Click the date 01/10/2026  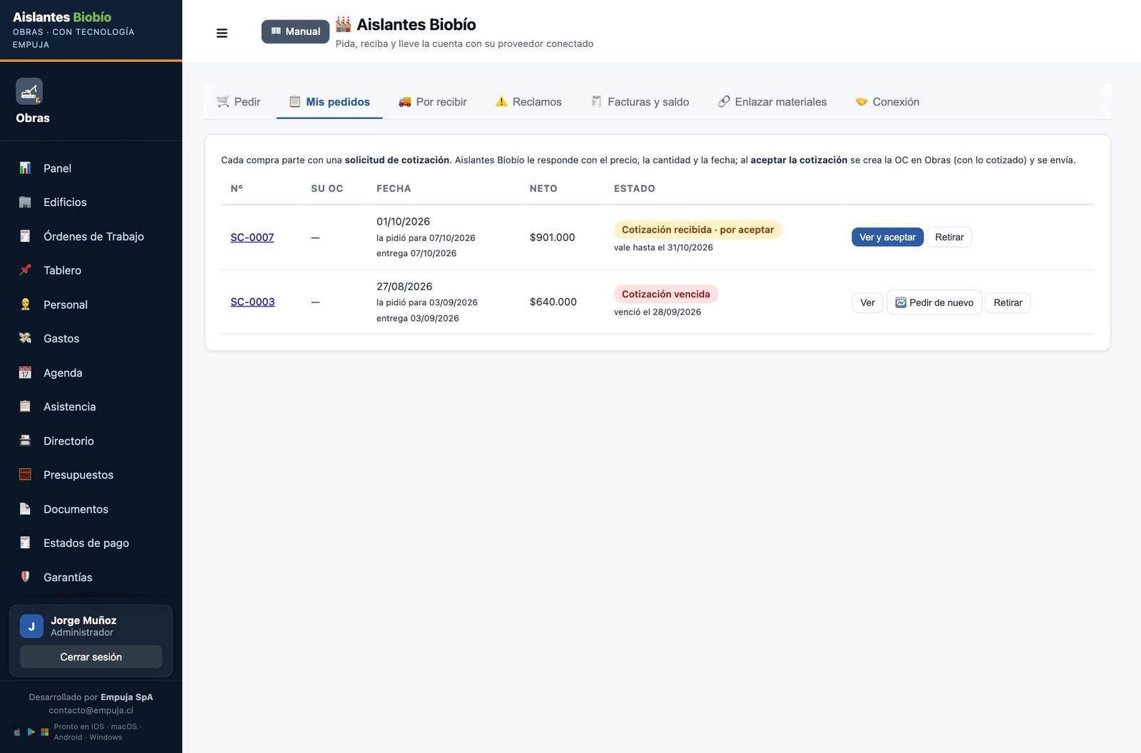pos(403,222)
